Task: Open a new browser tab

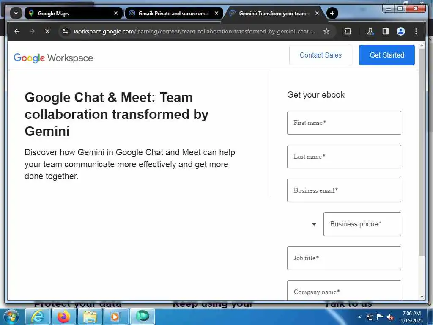Action: click(x=332, y=13)
